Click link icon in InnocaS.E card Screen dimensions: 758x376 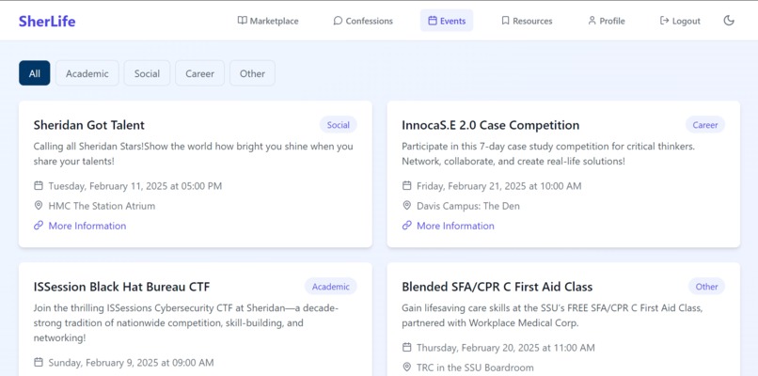[407, 226]
